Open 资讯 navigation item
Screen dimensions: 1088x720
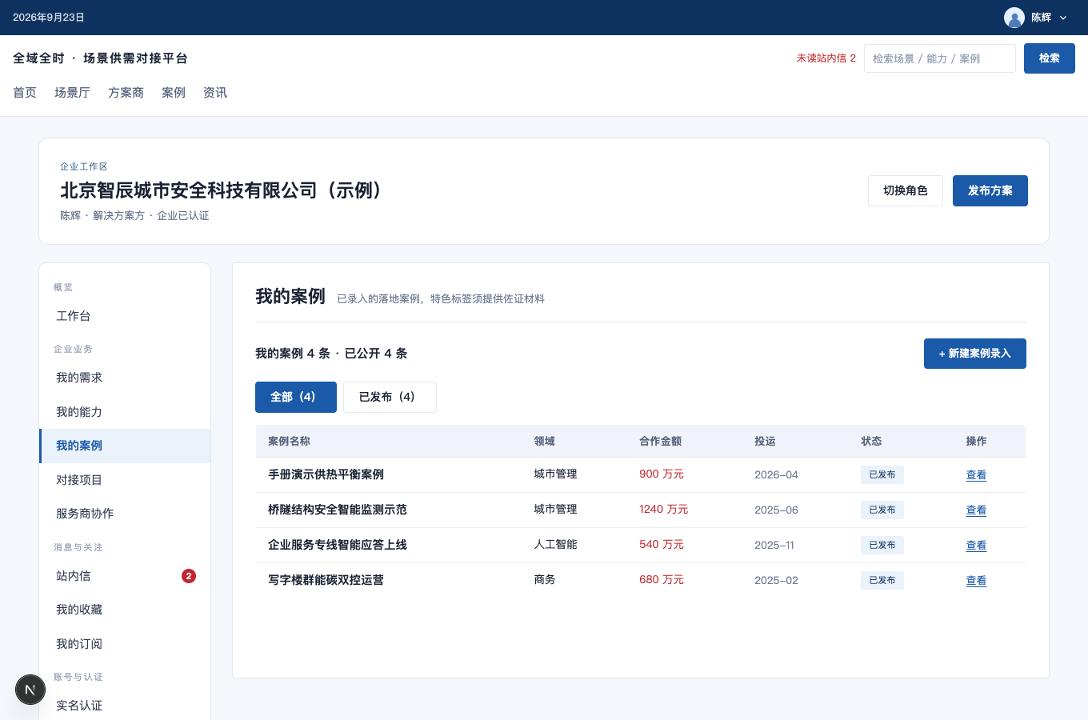click(x=215, y=93)
